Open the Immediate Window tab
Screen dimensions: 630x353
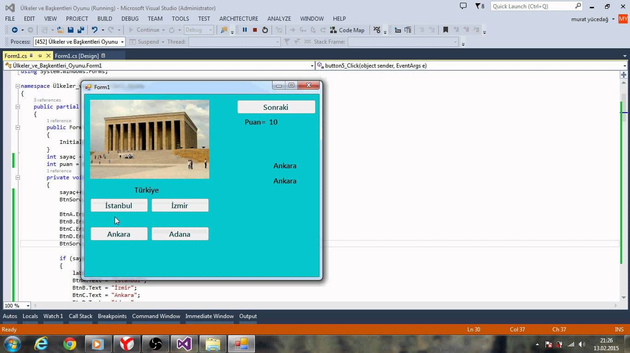210,316
